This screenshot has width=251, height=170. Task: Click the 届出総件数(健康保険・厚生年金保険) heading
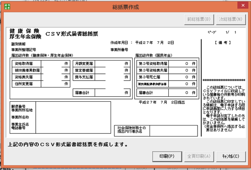click(x=42, y=55)
